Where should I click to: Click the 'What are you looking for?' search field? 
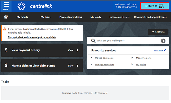(128, 41)
